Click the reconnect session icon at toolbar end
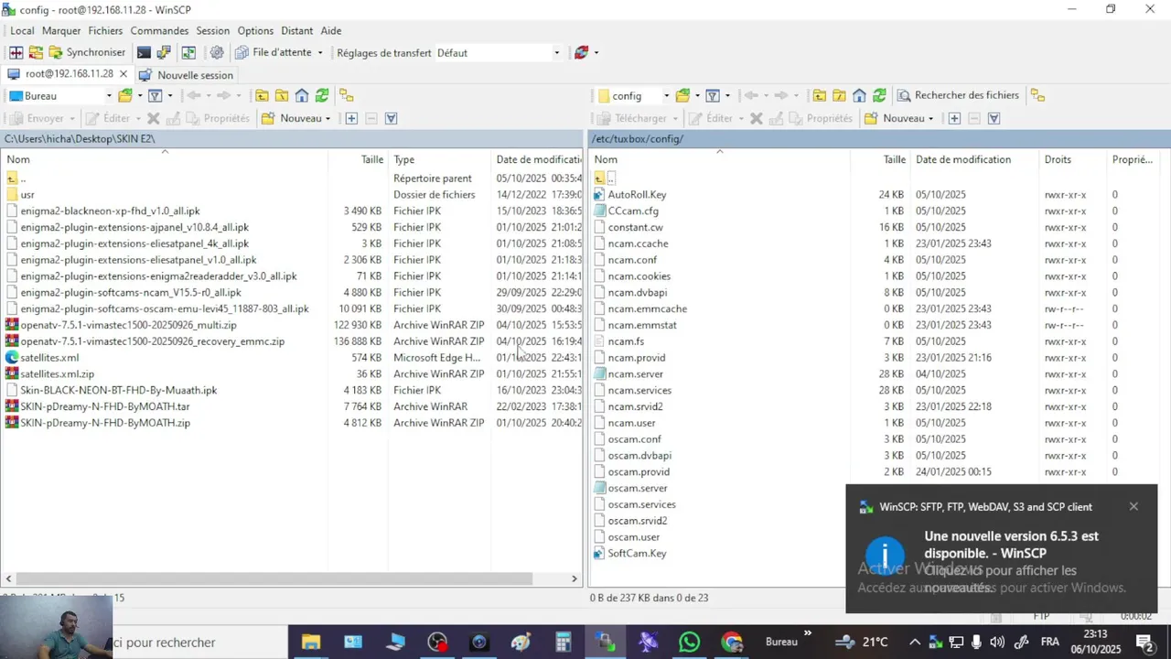Image resolution: width=1171 pixels, height=659 pixels. coord(581,53)
